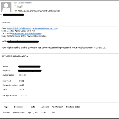Open the bracketed NoReply@alphabaking.com address link
This screenshot has height=119, width=119.
click(45, 28)
